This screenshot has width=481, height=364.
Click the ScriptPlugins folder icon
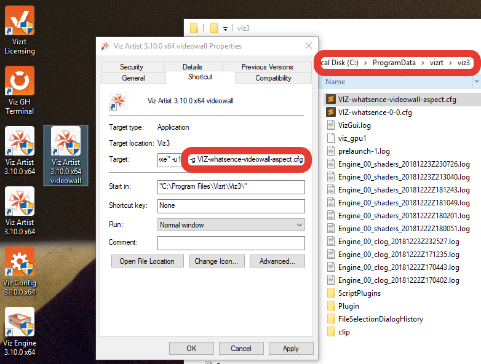[331, 293]
